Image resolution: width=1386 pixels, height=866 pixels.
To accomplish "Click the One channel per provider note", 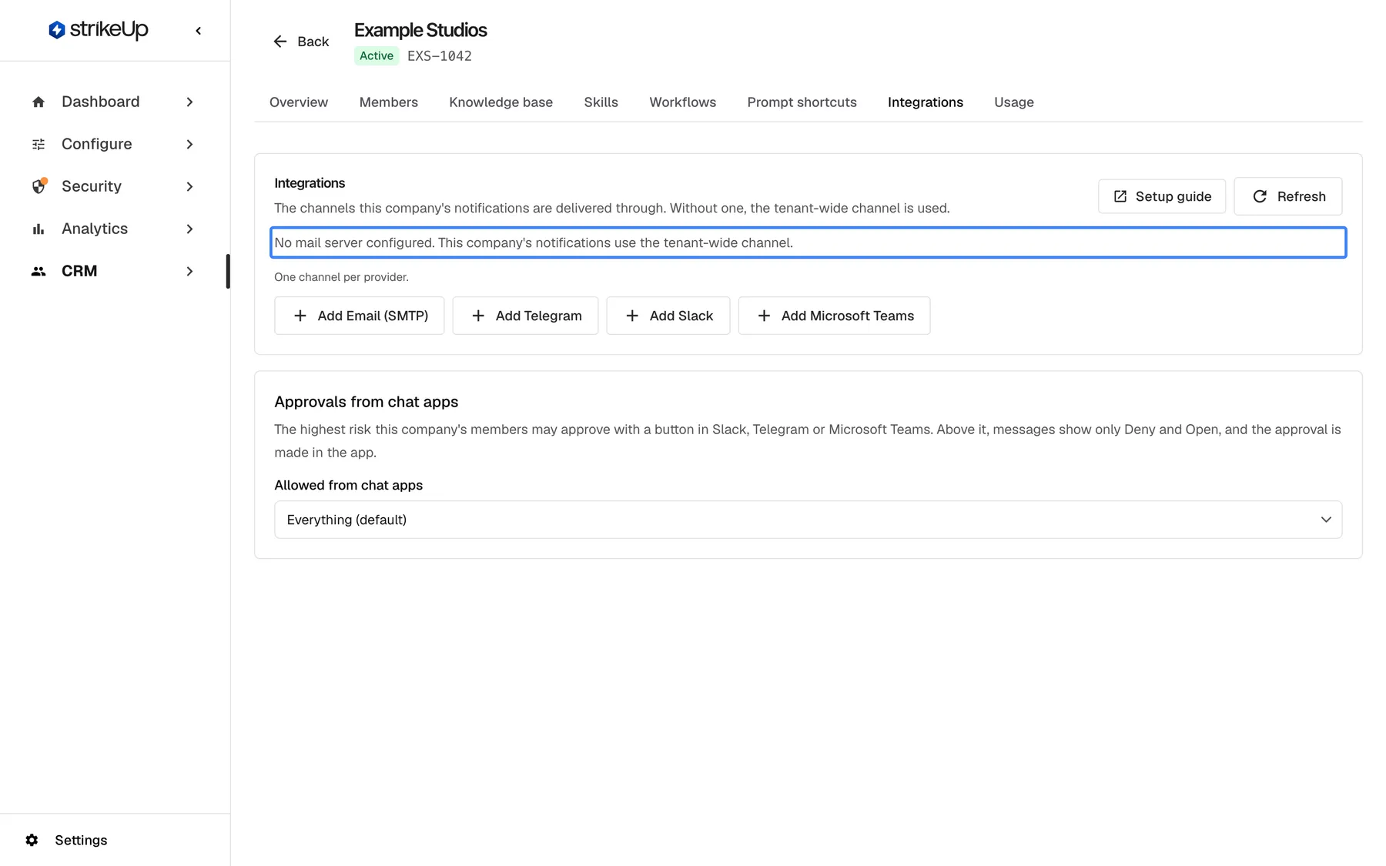I will [342, 277].
